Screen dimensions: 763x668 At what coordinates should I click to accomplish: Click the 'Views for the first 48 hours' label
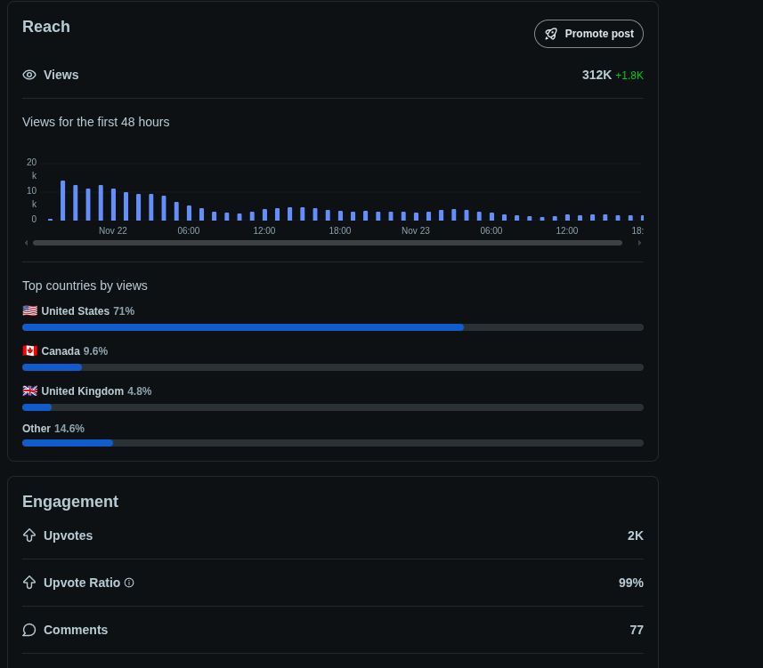tap(96, 122)
